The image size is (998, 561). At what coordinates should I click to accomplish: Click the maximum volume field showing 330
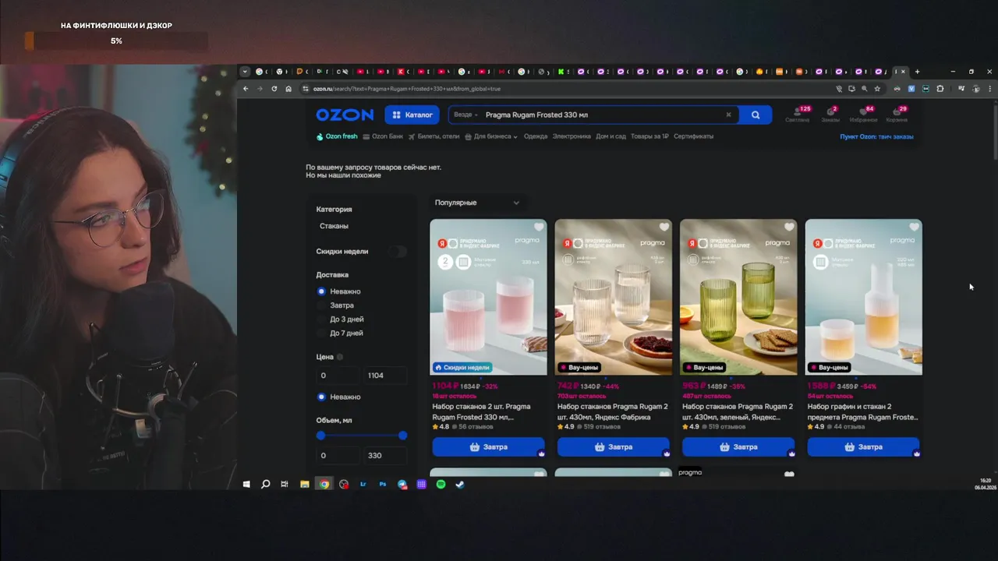point(384,456)
